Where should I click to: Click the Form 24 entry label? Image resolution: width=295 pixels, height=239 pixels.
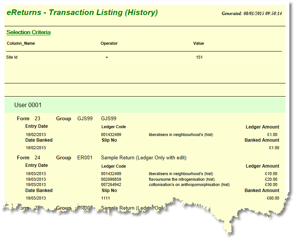(28, 158)
